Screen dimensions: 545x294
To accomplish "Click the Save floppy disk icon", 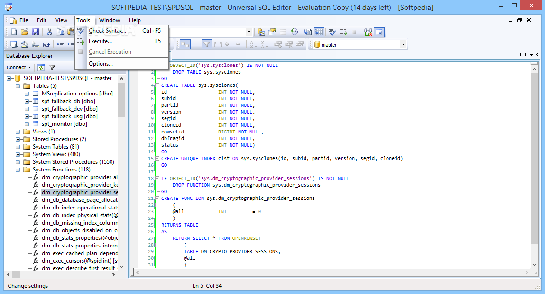I will point(36,32).
